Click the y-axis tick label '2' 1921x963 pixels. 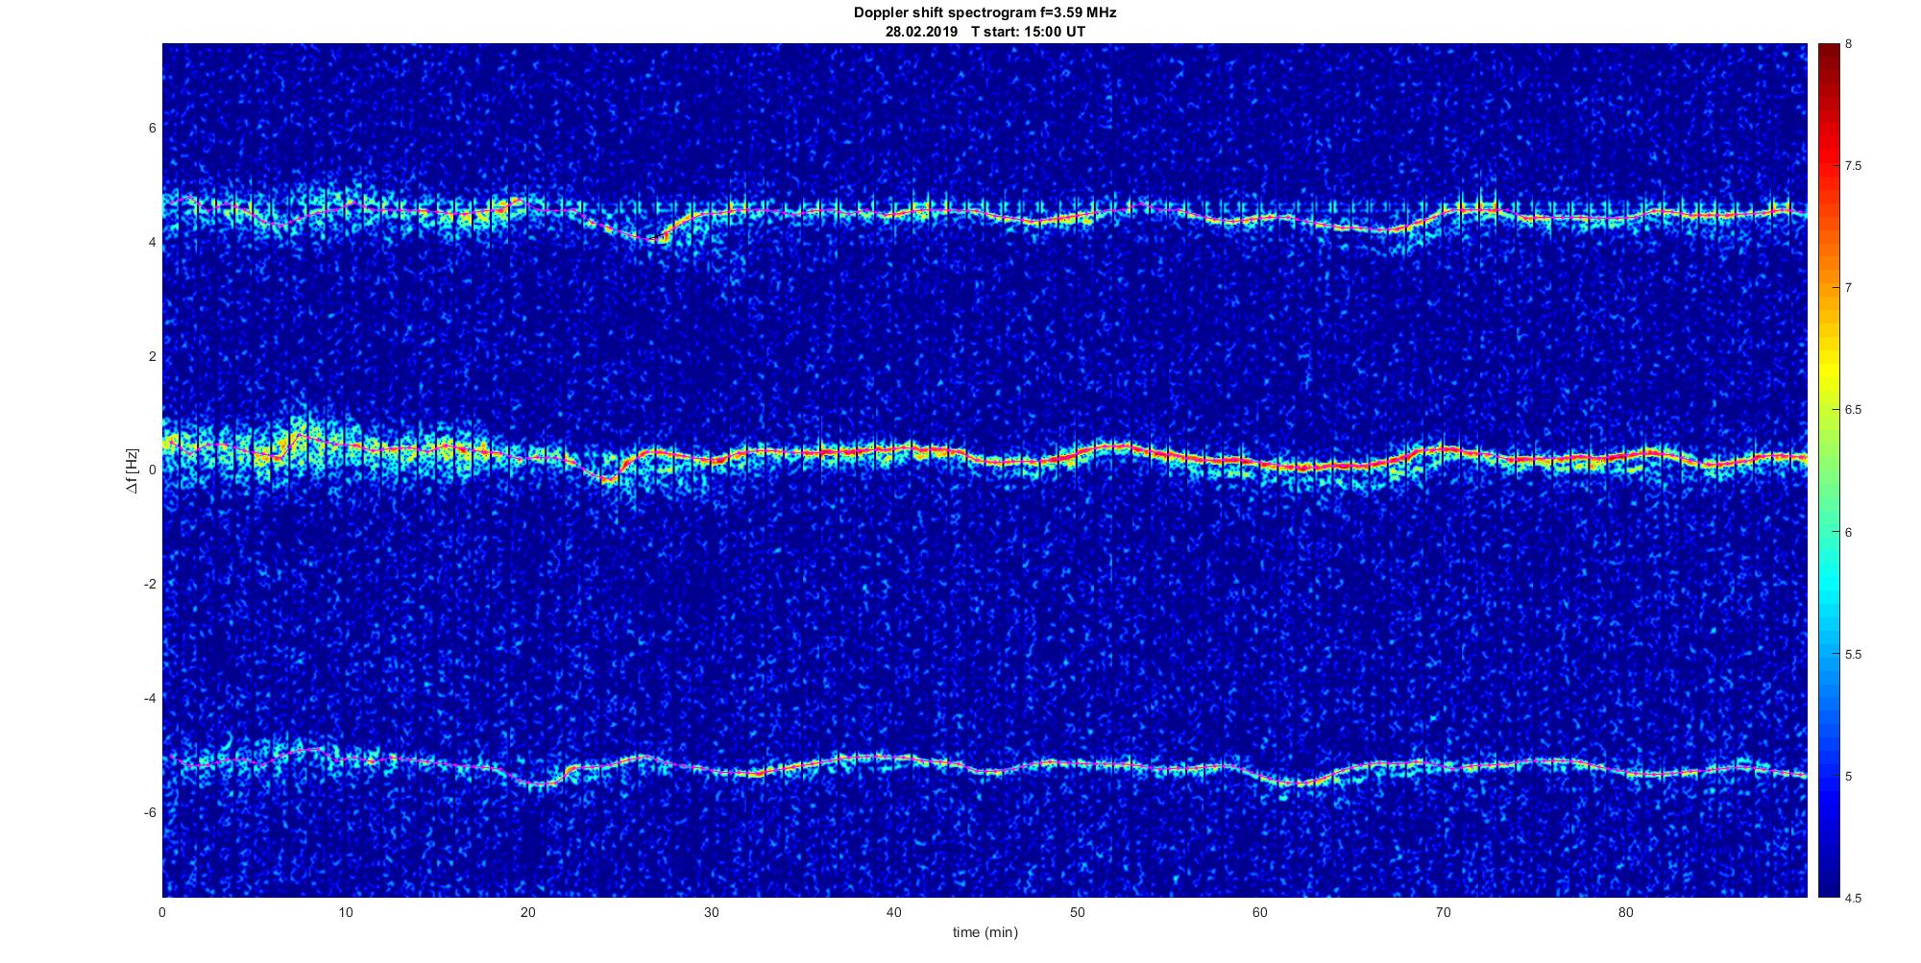[152, 356]
